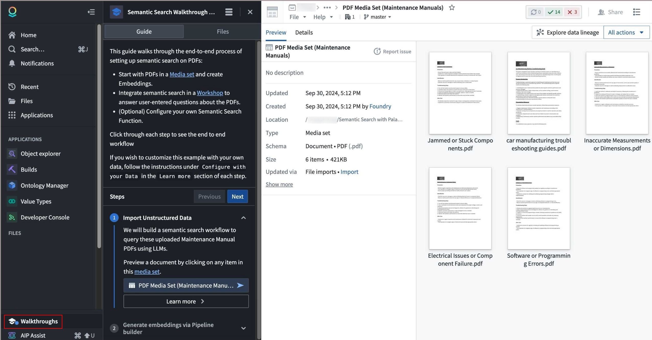The height and width of the screenshot is (340, 652).
Task: Open the File menu dropdown
Action: coord(298,17)
